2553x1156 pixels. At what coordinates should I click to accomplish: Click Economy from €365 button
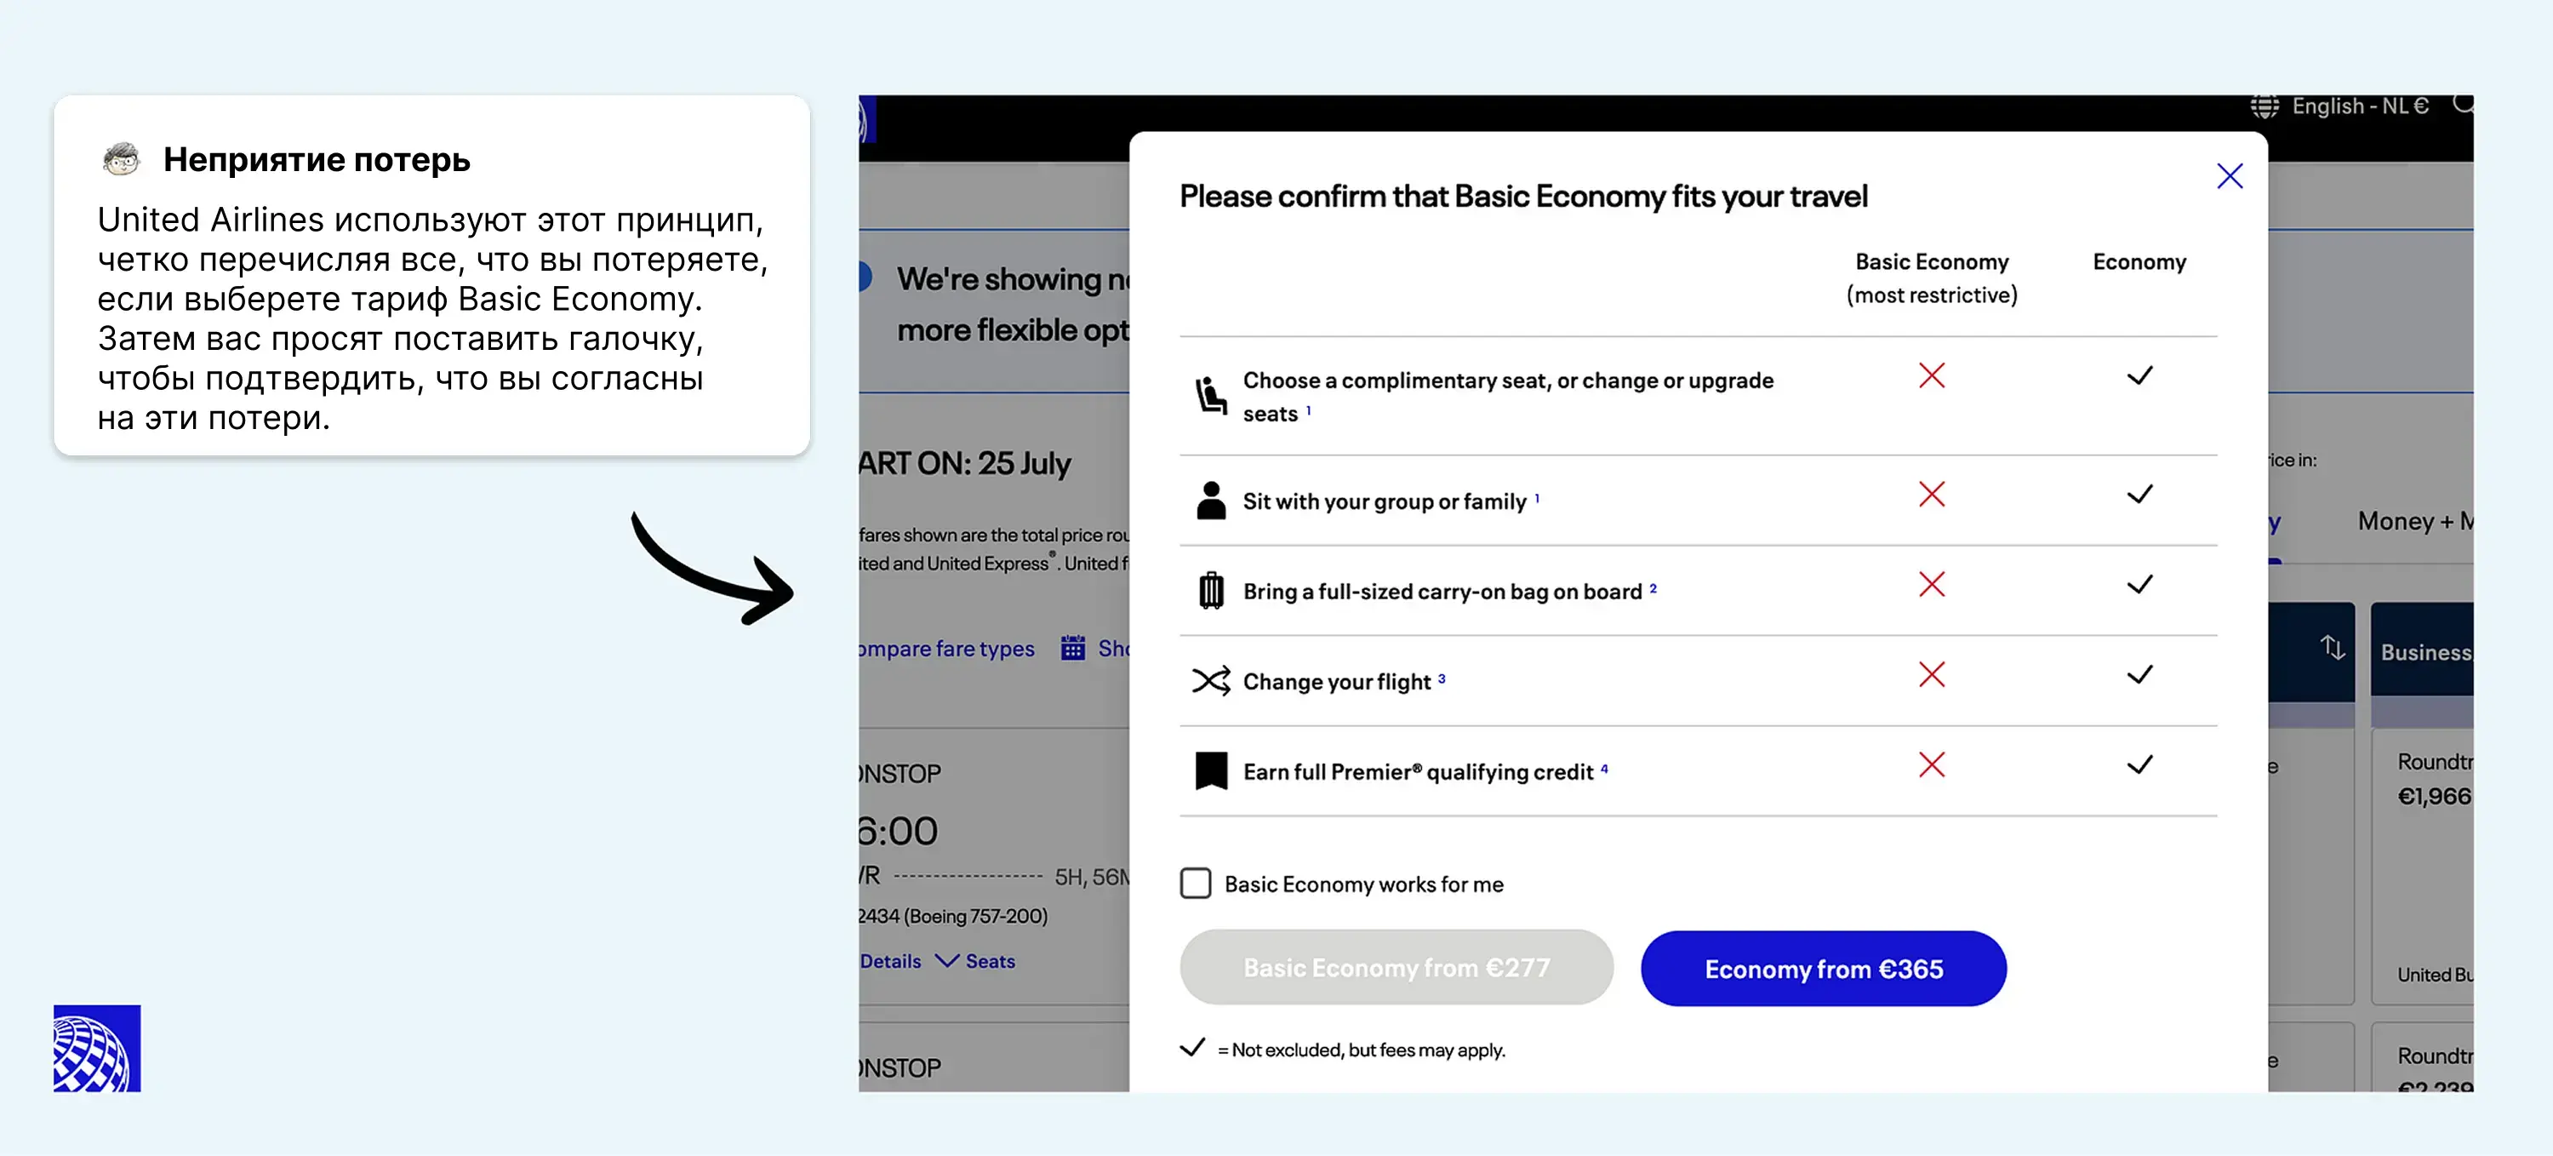[x=1823, y=968]
